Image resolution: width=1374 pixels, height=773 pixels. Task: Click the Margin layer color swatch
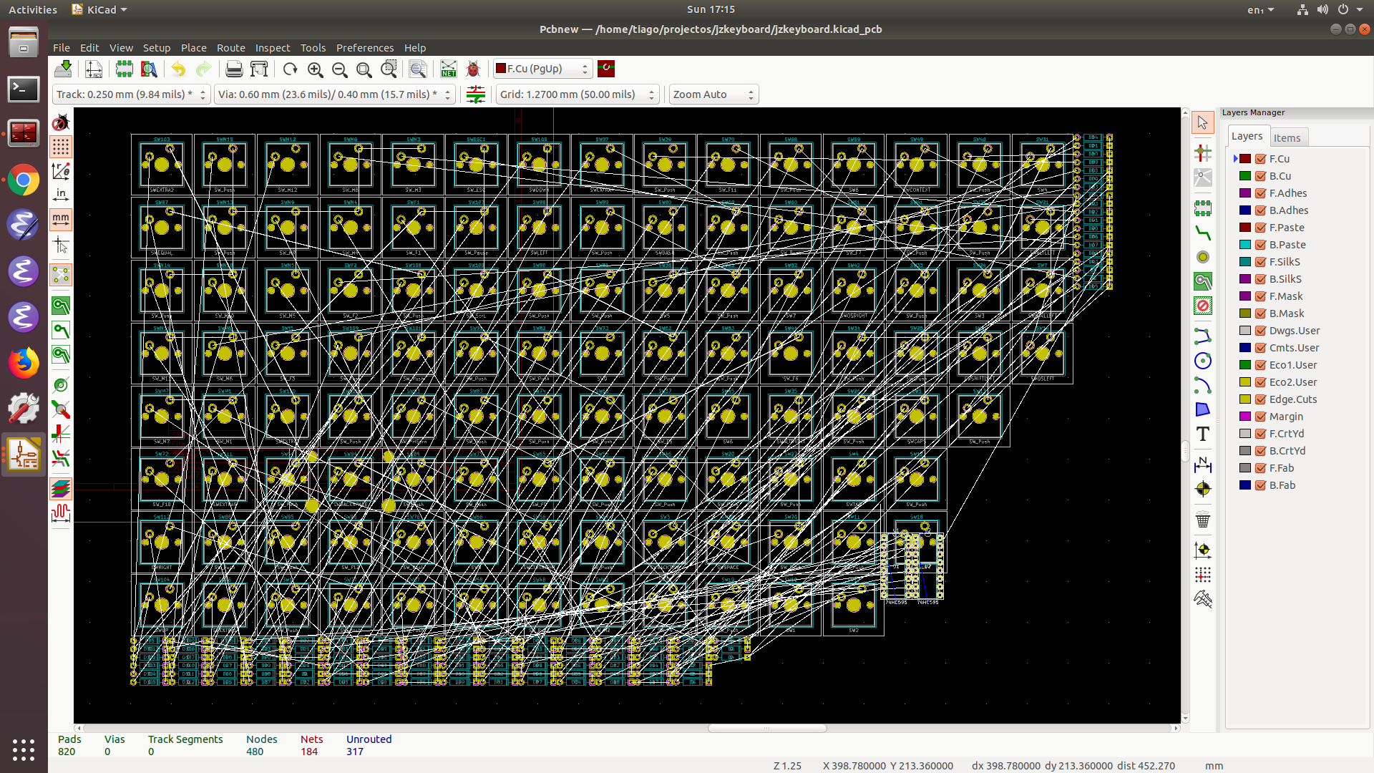tap(1245, 417)
